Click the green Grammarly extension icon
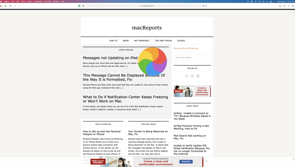The width and height of the screenshot is (295, 167). point(79,6)
